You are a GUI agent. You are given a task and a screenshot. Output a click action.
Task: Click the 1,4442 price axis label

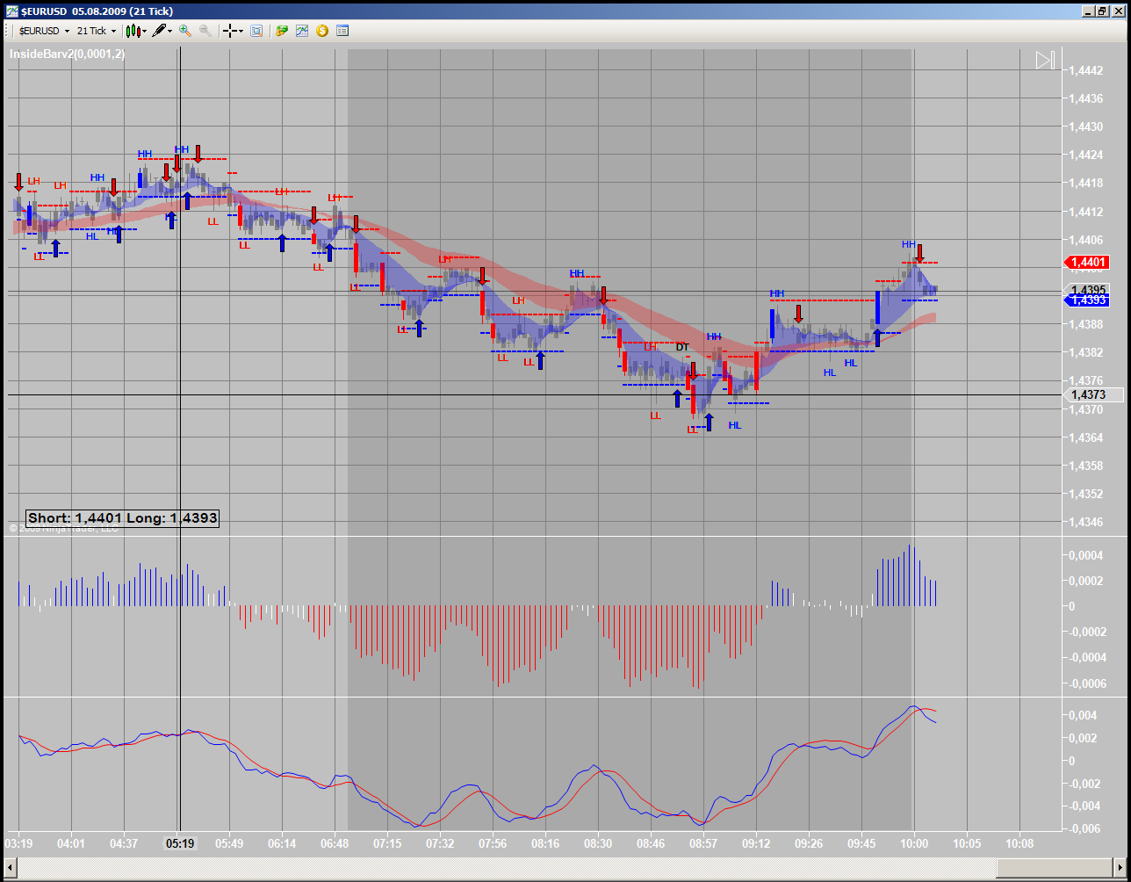1087,70
